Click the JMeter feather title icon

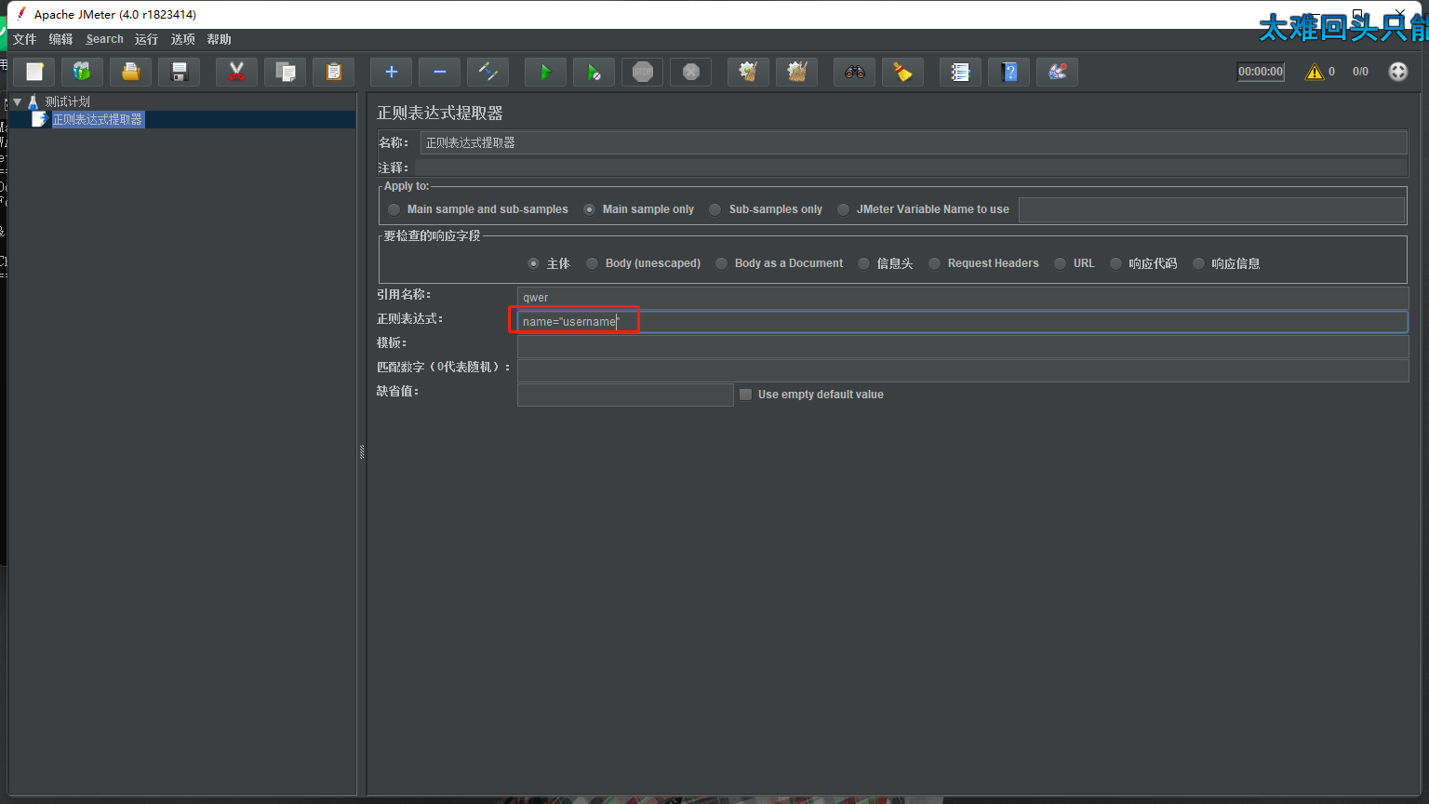20,14
